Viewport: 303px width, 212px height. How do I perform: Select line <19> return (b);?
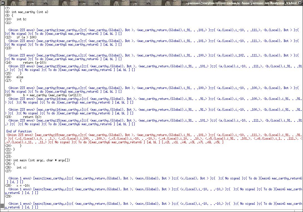(x=23, y=117)
